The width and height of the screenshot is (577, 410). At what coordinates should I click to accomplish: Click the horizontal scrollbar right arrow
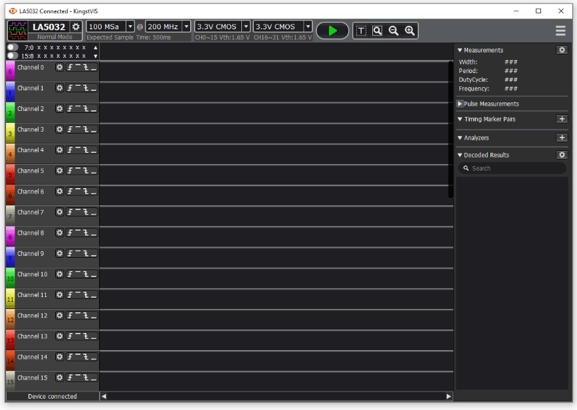pos(449,396)
